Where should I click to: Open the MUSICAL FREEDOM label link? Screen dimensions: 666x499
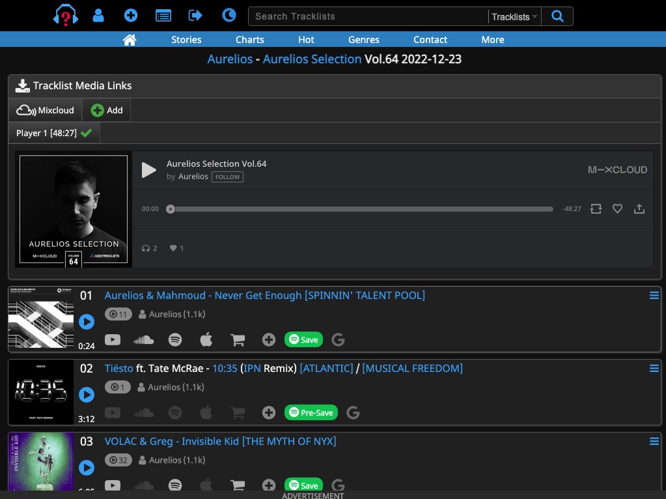click(411, 368)
